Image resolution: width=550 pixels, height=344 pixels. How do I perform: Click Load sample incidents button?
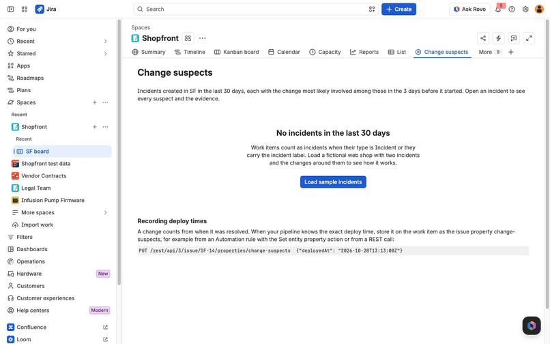333,182
